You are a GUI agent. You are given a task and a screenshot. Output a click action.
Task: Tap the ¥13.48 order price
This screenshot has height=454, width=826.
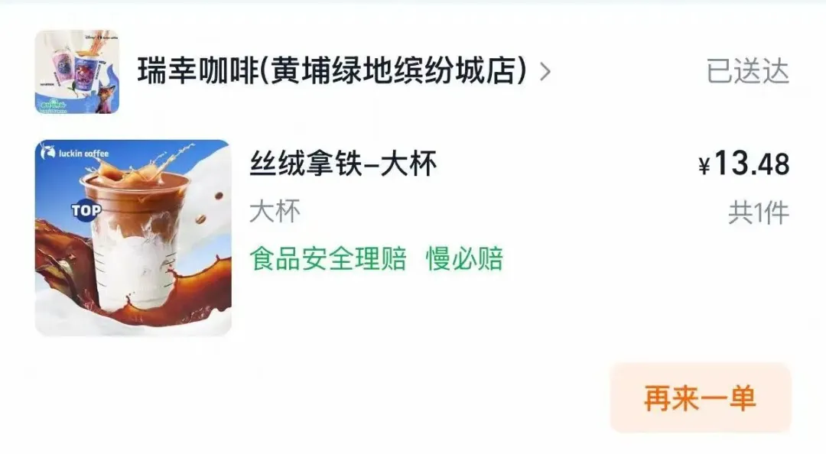[x=744, y=164]
